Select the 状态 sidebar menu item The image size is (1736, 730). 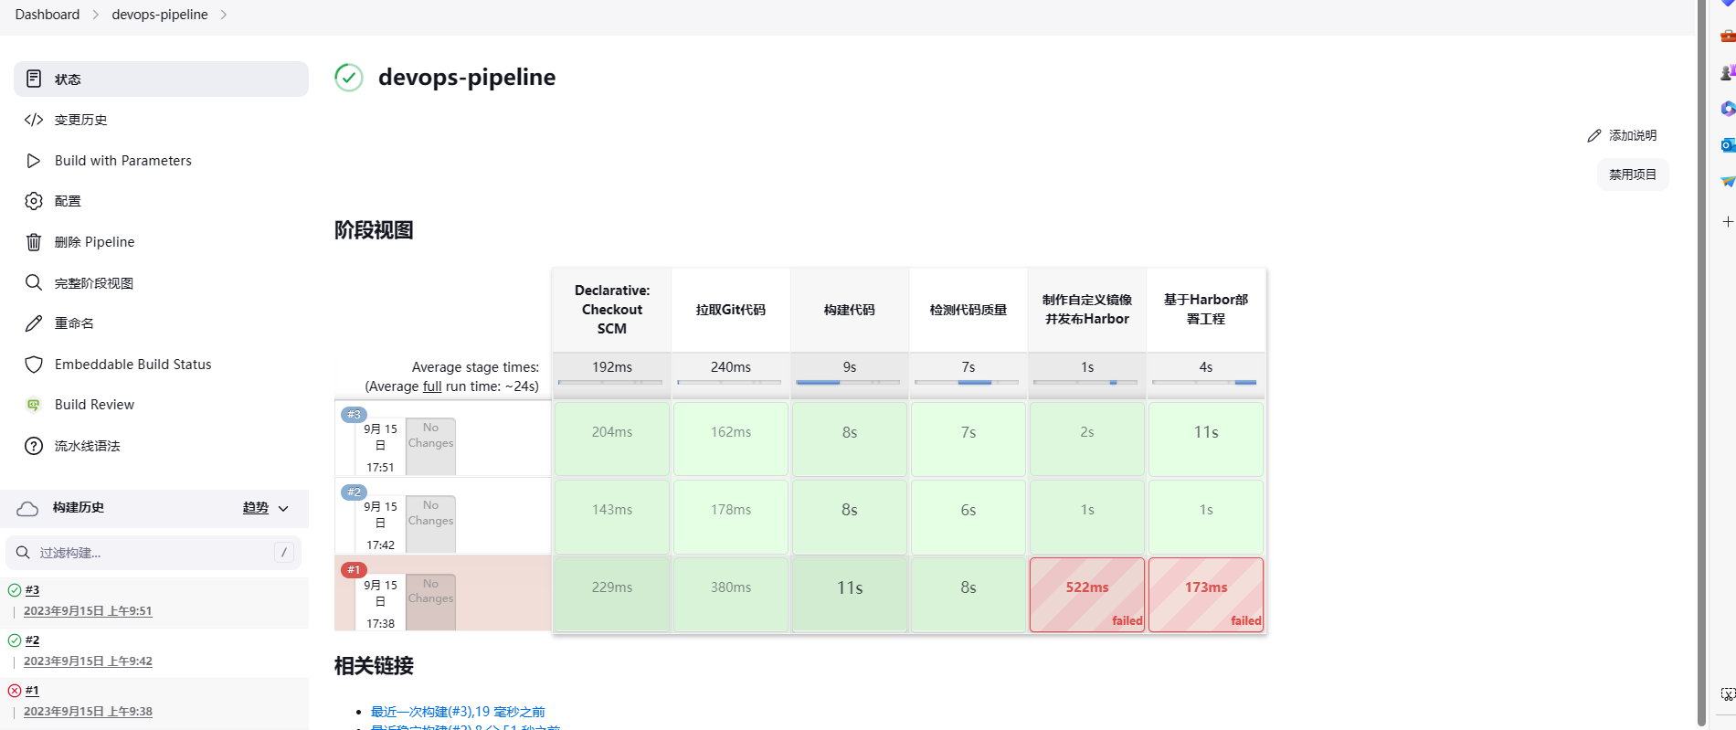click(x=161, y=79)
